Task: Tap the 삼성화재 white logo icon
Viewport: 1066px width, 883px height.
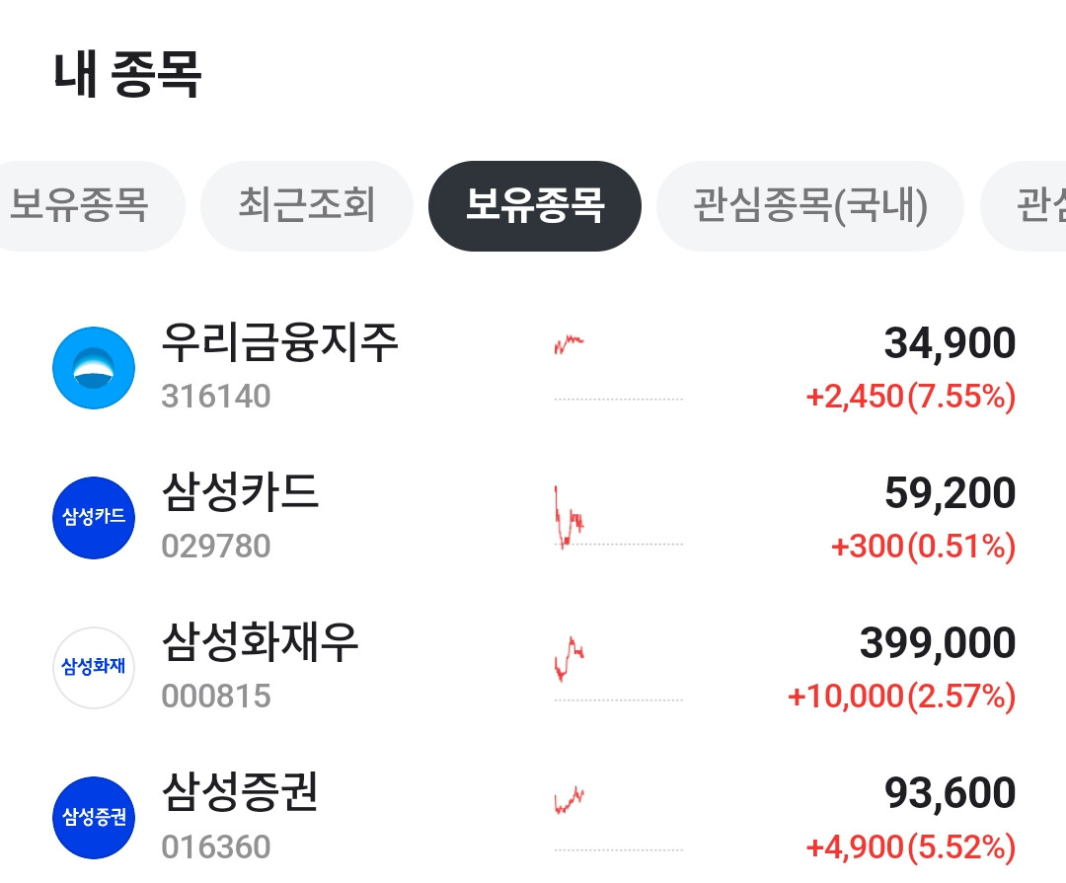Action: coord(94,668)
